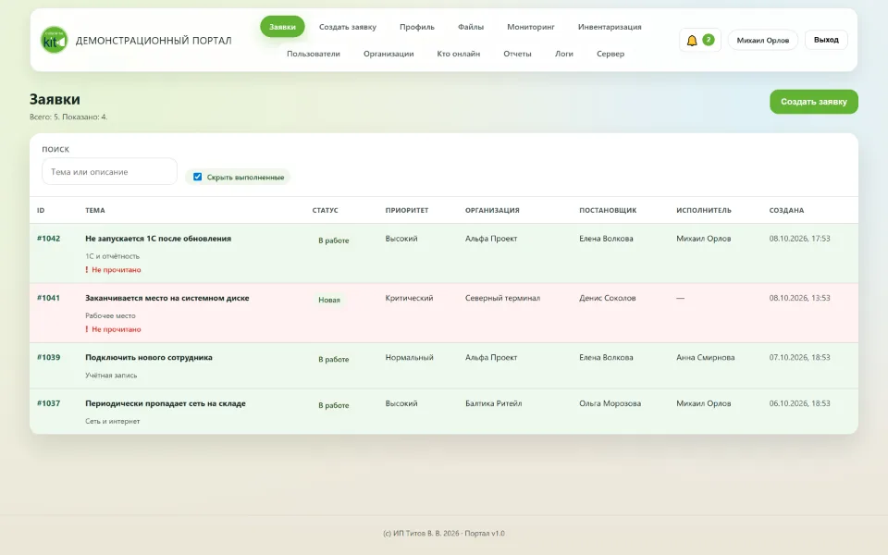Viewport: 888px width, 555px height.
Task: Open ticket #1039
Action: click(x=49, y=357)
